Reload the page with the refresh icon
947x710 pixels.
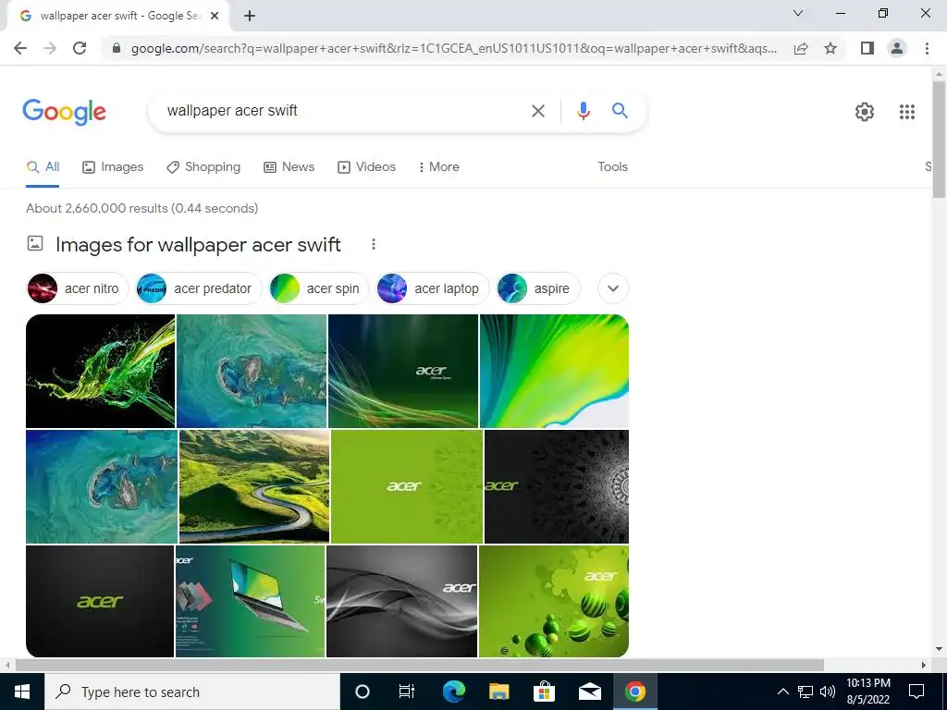pyautogui.click(x=80, y=48)
